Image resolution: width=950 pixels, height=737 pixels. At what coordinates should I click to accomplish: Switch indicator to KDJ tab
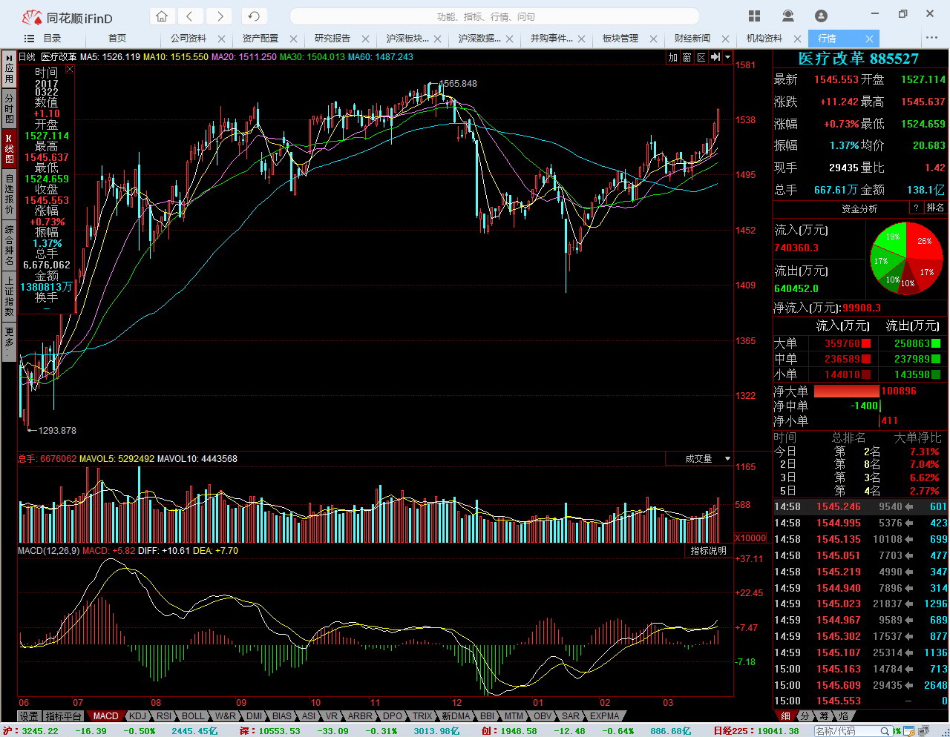tap(137, 716)
